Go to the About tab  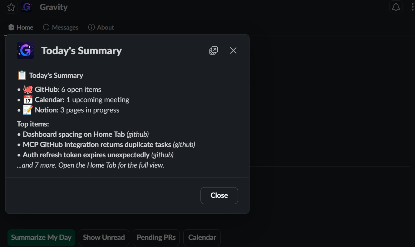point(101,27)
